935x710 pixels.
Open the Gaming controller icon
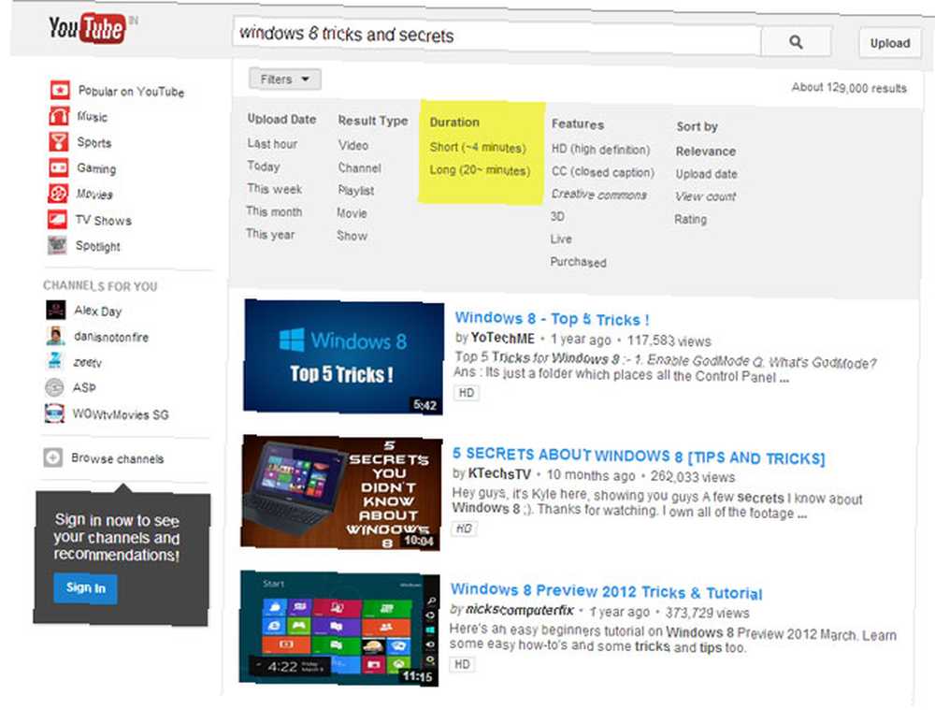tap(58, 167)
